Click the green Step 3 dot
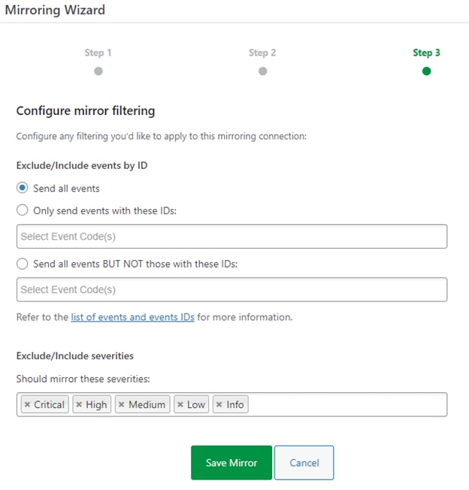 [x=426, y=71]
